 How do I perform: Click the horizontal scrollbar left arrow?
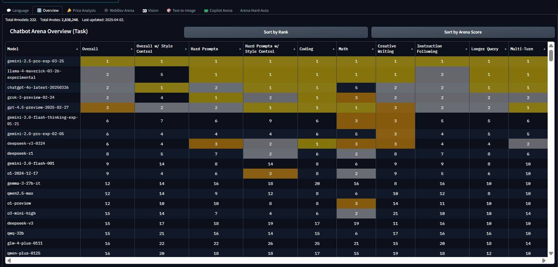(x=9, y=261)
